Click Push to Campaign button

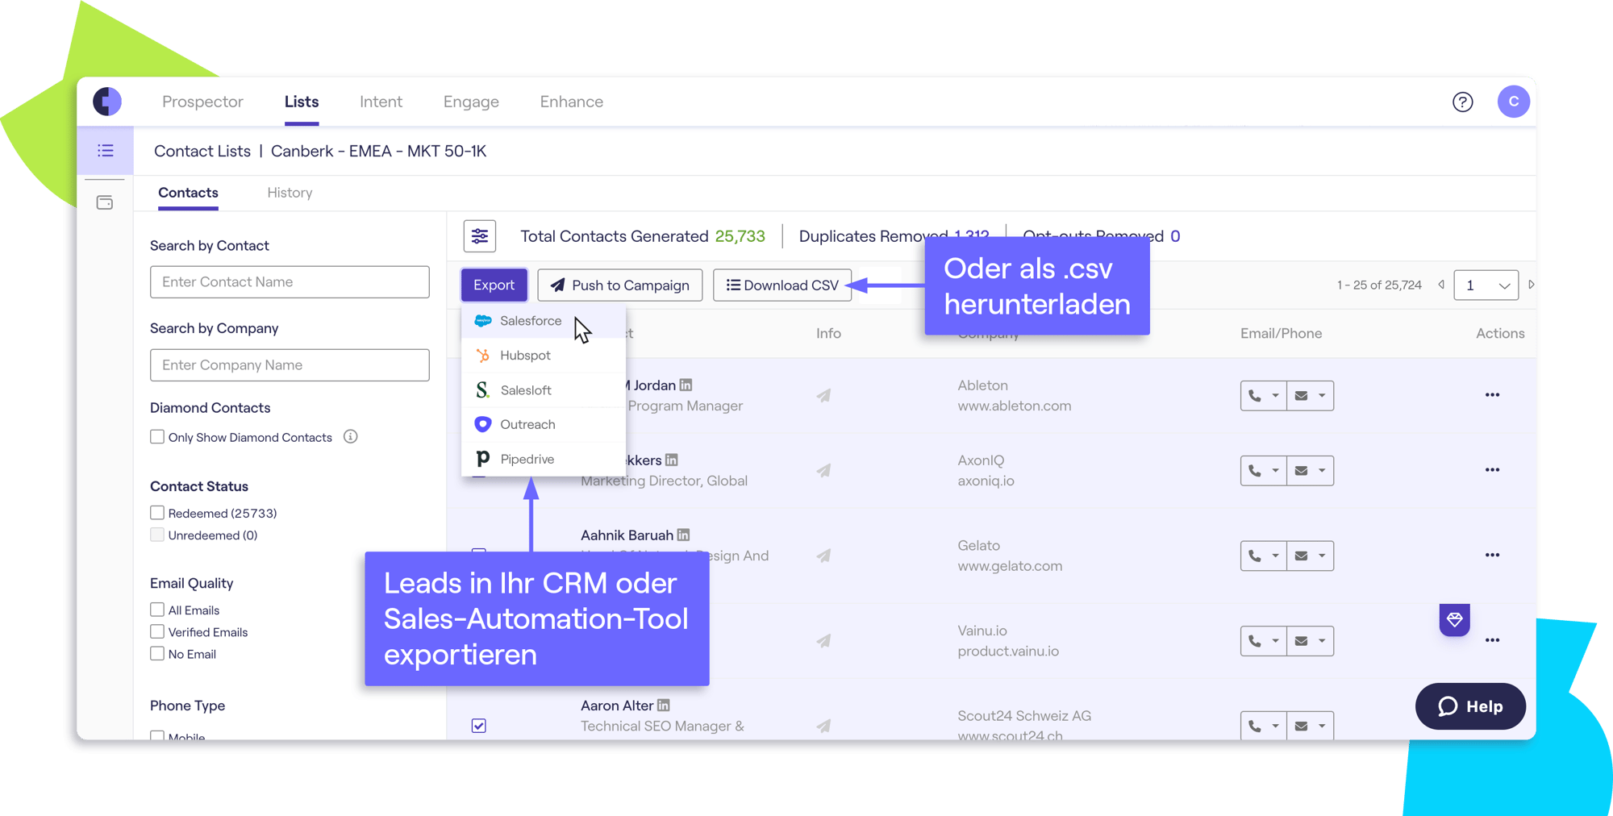point(619,285)
